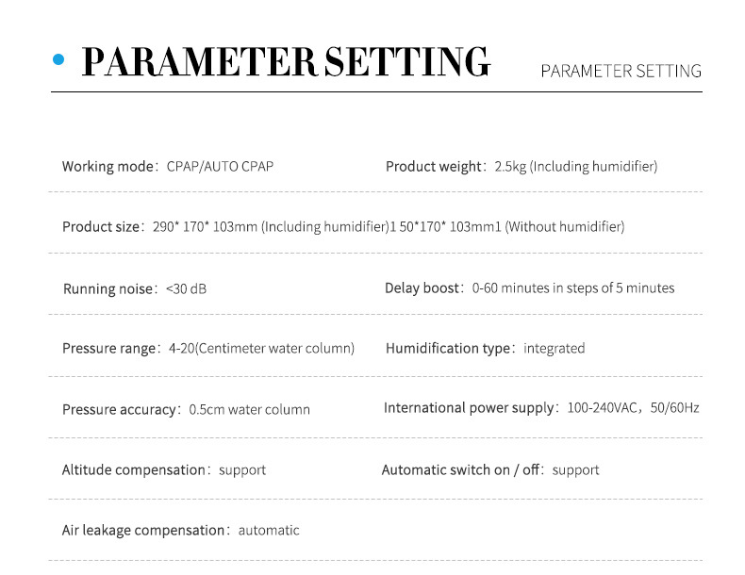The width and height of the screenshot is (745, 575).
Task: Select the Air leakage compensation label
Action: pyautogui.click(x=143, y=531)
